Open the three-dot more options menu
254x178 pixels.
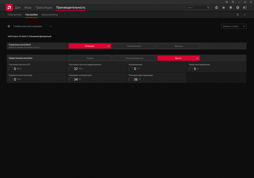point(245,15)
